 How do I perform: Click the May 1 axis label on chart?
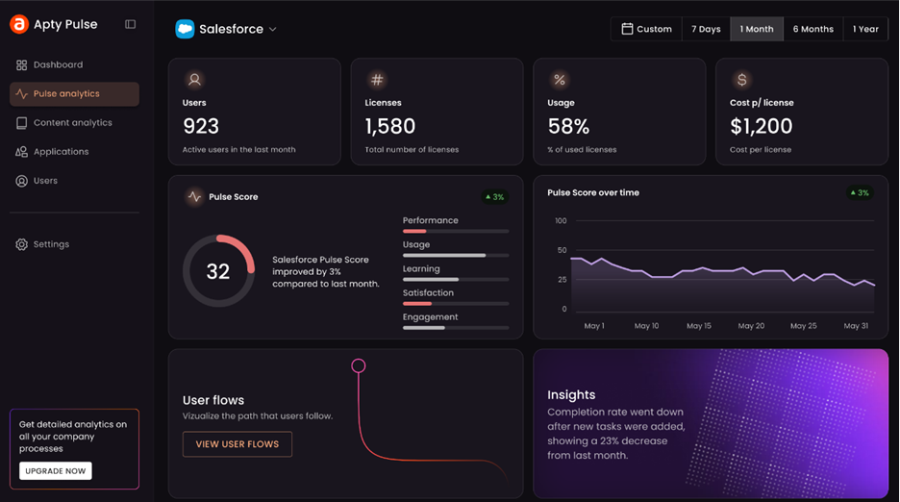click(x=594, y=326)
